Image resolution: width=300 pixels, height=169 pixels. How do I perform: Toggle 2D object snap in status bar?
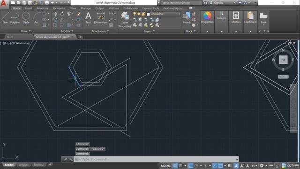pos(220,166)
